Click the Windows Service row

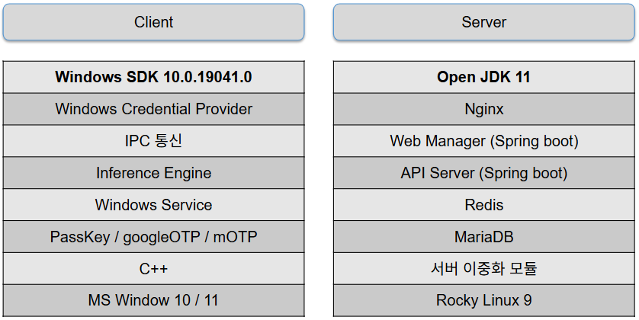click(x=153, y=205)
